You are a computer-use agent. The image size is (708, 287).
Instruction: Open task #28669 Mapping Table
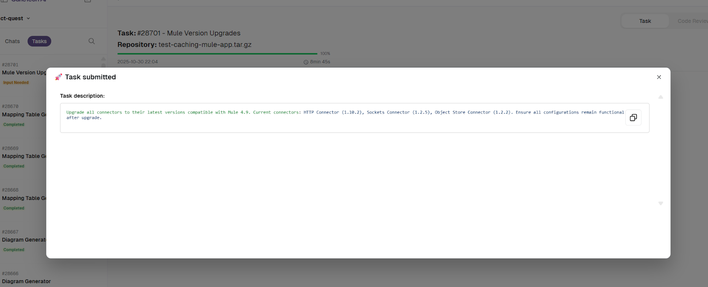[x=24, y=156]
